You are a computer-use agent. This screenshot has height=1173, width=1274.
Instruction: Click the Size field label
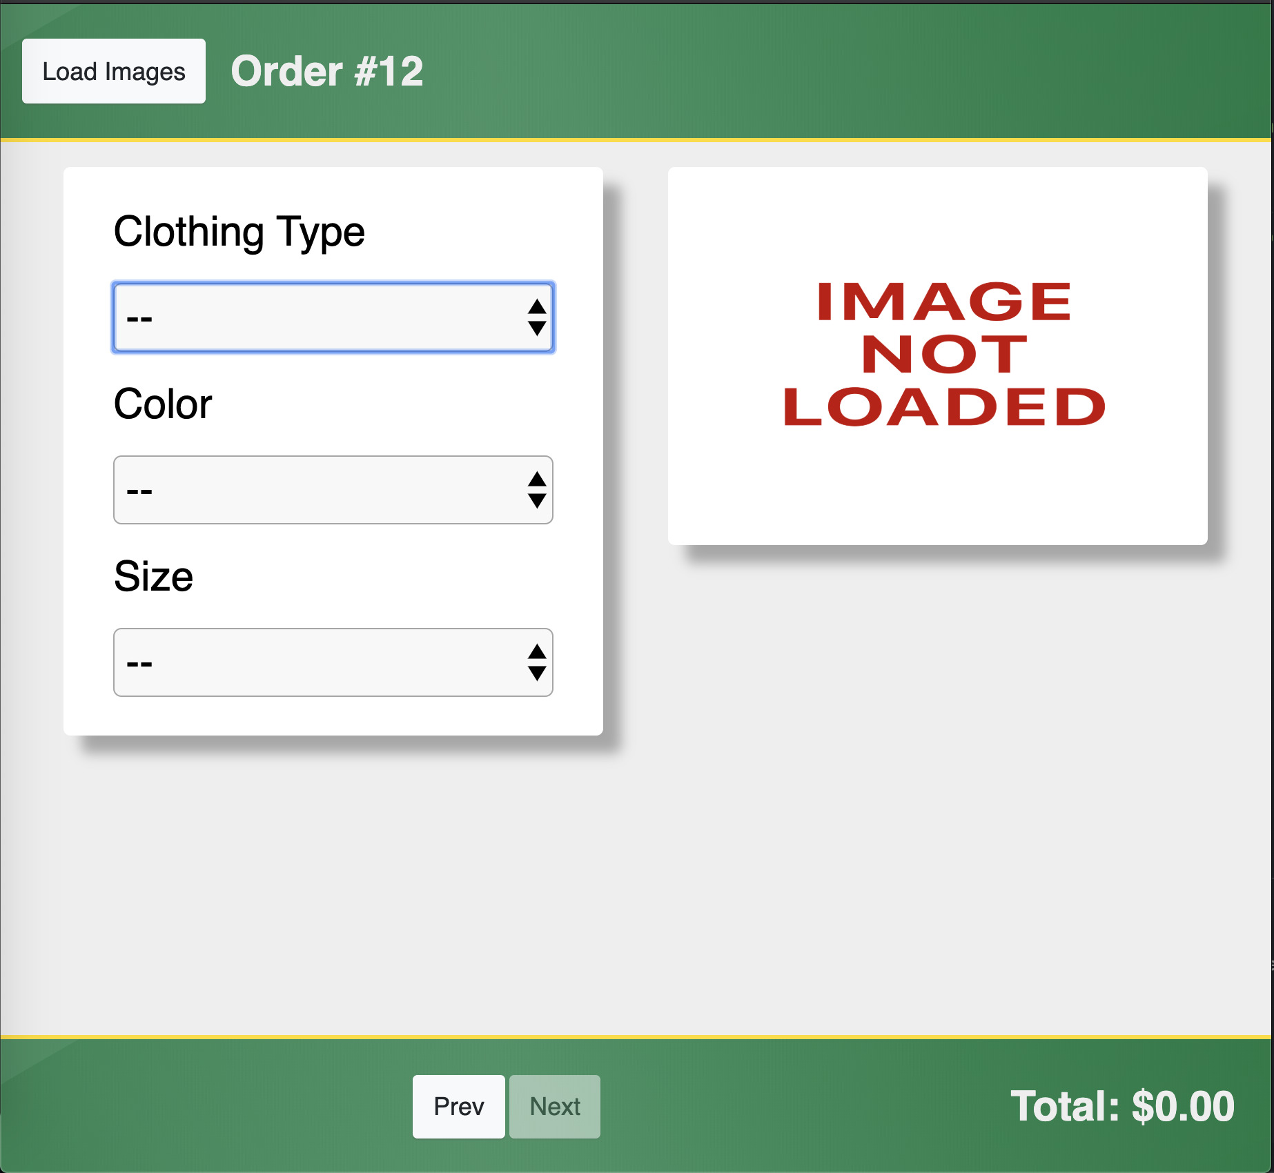click(x=153, y=577)
